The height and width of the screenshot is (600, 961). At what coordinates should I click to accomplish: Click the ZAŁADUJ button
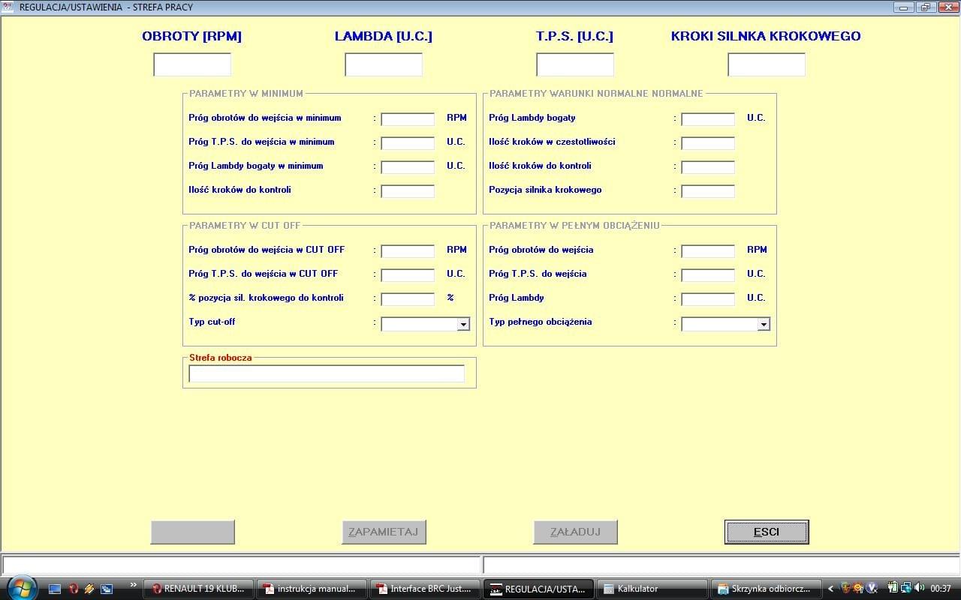click(575, 532)
